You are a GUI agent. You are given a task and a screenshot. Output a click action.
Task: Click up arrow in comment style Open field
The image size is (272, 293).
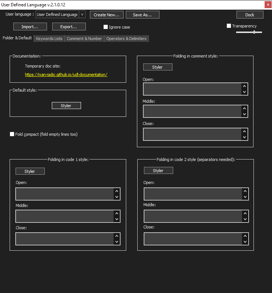point(244,86)
